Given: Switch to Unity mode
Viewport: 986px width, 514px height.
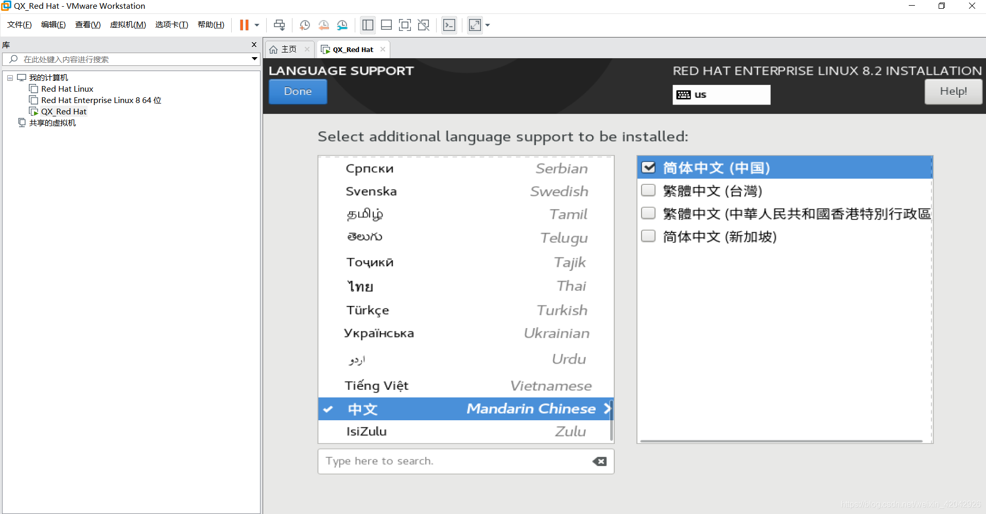Looking at the screenshot, I should 423,25.
